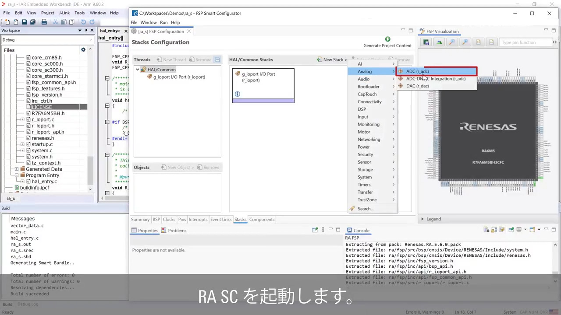Expand the Generated Data folder
Image resolution: width=561 pixels, height=315 pixels.
coord(16,169)
